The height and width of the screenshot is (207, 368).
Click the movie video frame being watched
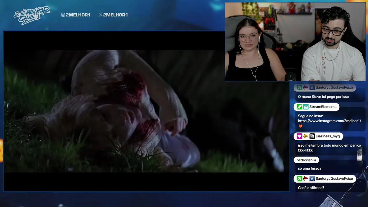tap(146, 111)
